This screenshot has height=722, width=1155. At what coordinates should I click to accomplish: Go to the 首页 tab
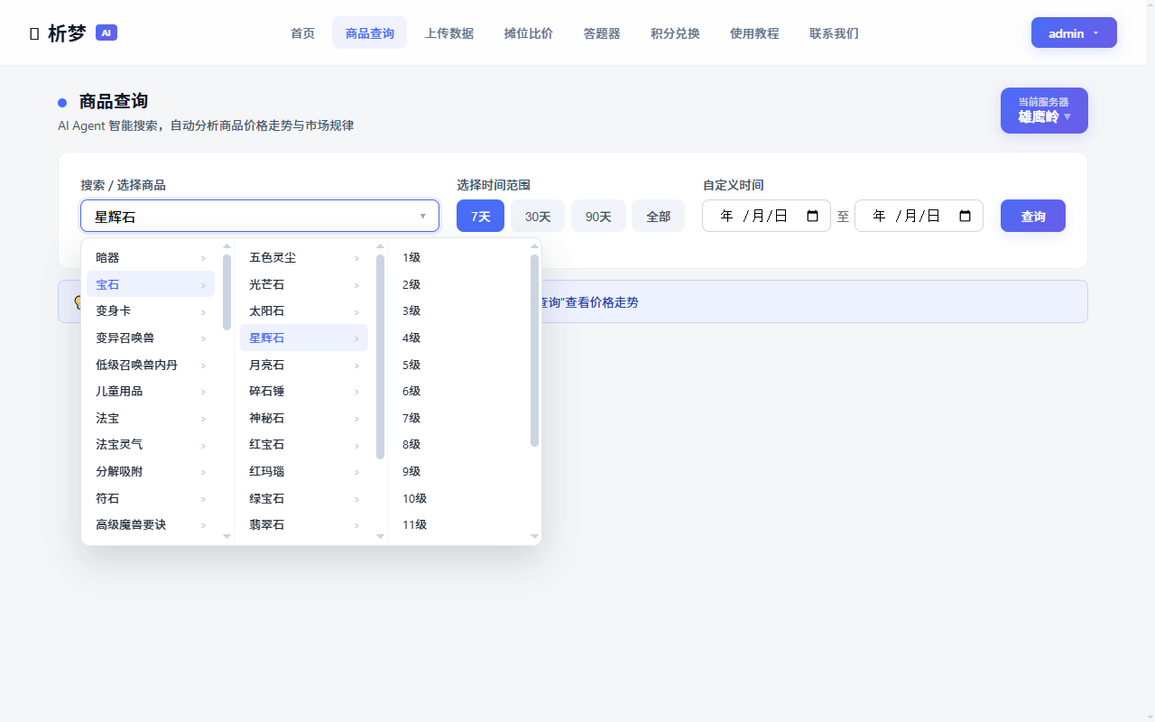[303, 32]
